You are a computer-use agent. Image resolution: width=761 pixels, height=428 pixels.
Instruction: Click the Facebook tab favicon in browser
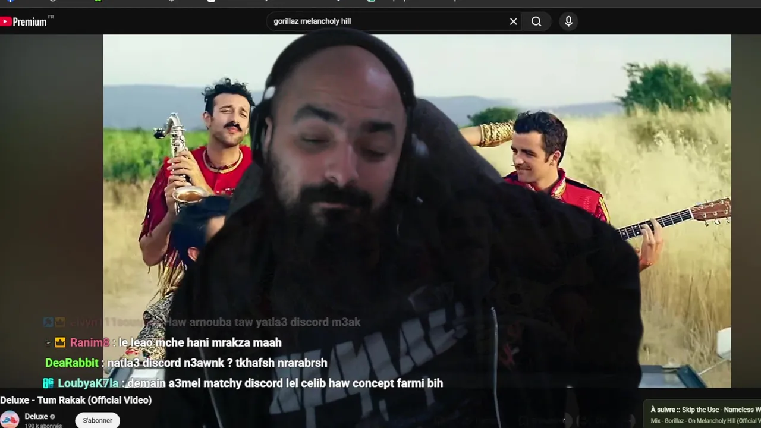[10, 1]
